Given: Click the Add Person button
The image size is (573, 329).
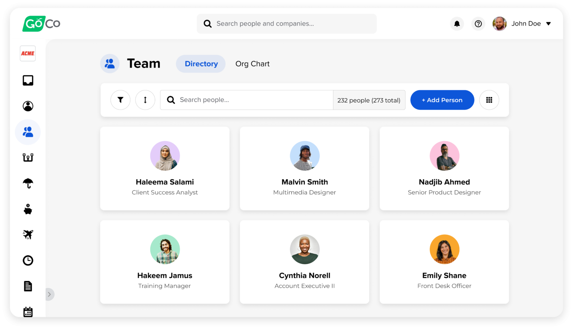Looking at the screenshot, I should 442,100.
